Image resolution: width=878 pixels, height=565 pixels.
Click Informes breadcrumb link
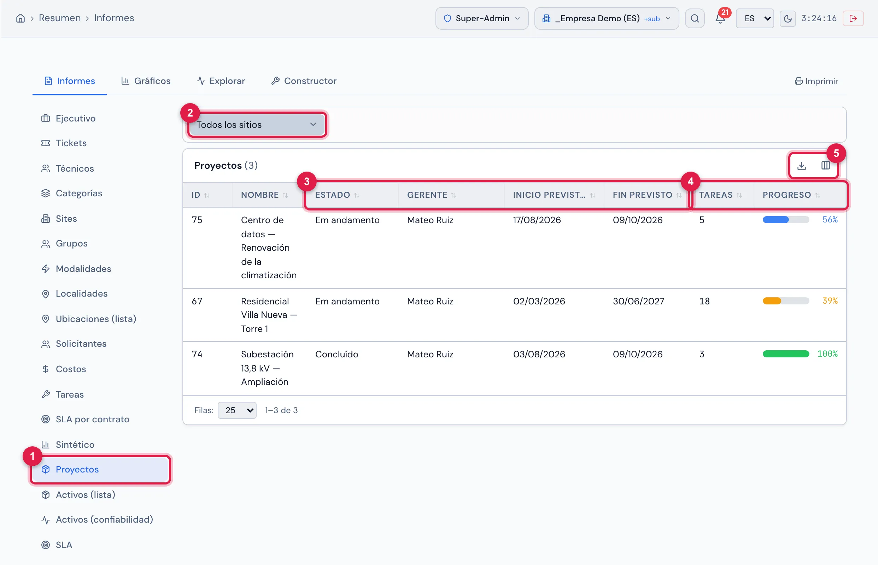pos(114,18)
